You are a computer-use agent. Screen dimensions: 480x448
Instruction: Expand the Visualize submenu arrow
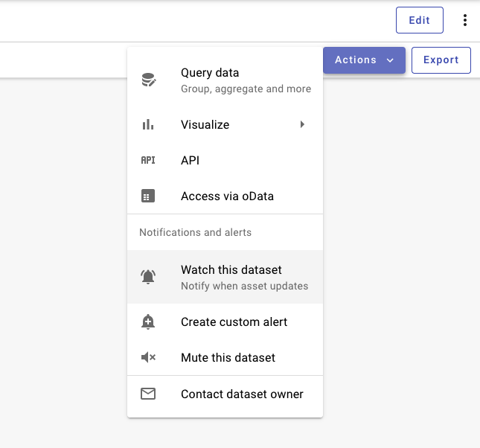(x=302, y=124)
